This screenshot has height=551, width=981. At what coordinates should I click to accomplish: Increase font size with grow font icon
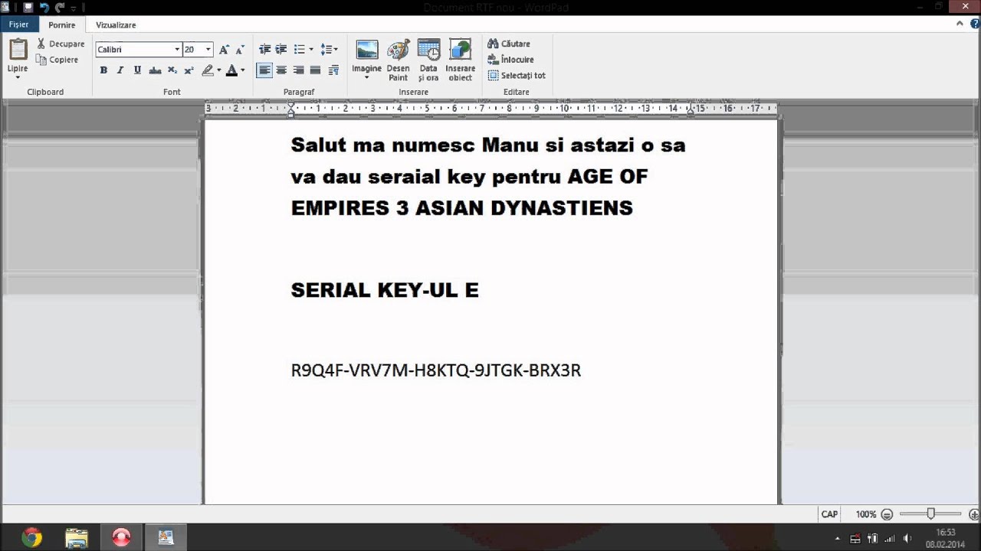click(x=224, y=50)
